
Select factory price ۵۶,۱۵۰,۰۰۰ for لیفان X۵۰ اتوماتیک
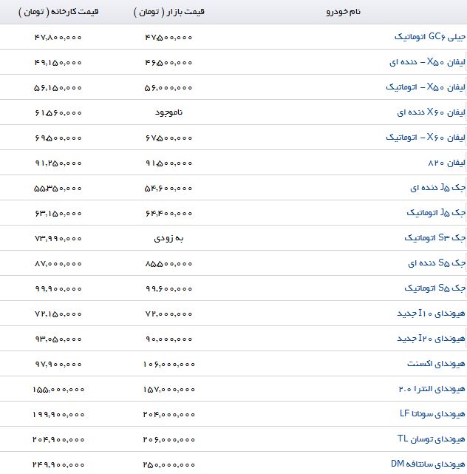pos(58,88)
